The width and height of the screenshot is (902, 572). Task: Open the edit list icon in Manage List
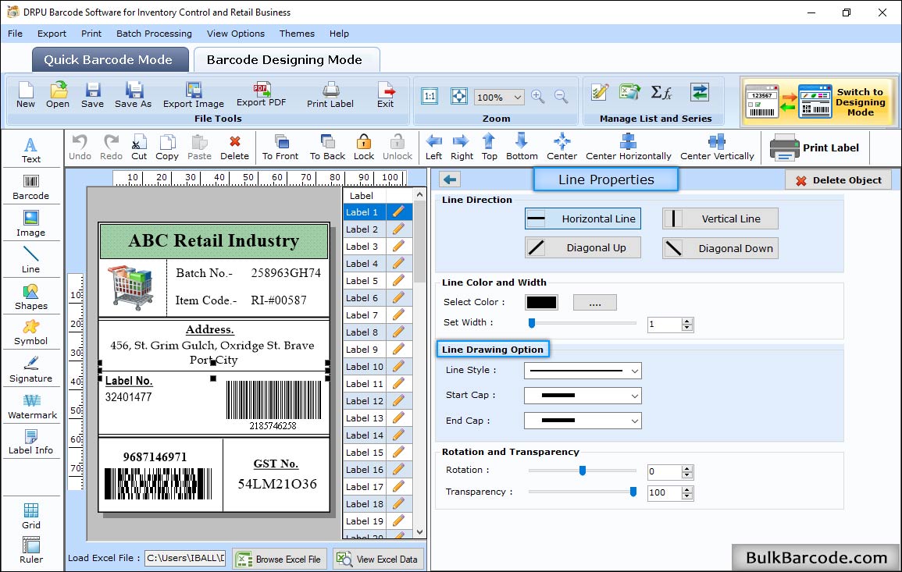point(600,92)
